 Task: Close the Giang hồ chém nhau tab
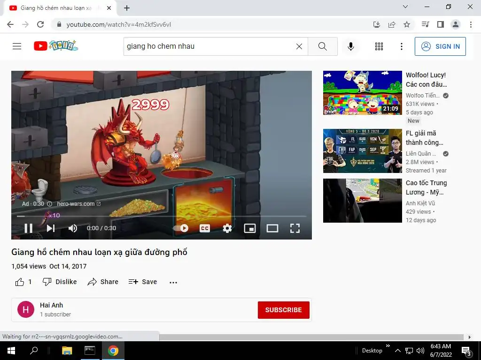tap(109, 8)
